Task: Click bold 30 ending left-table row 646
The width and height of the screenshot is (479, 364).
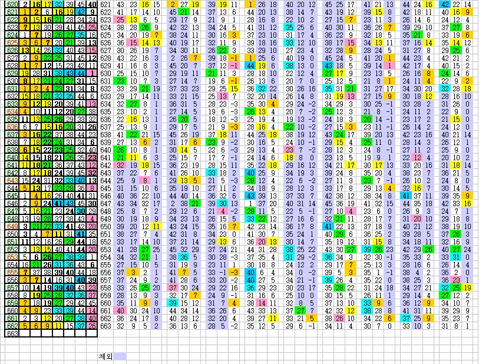Action: tap(92, 203)
